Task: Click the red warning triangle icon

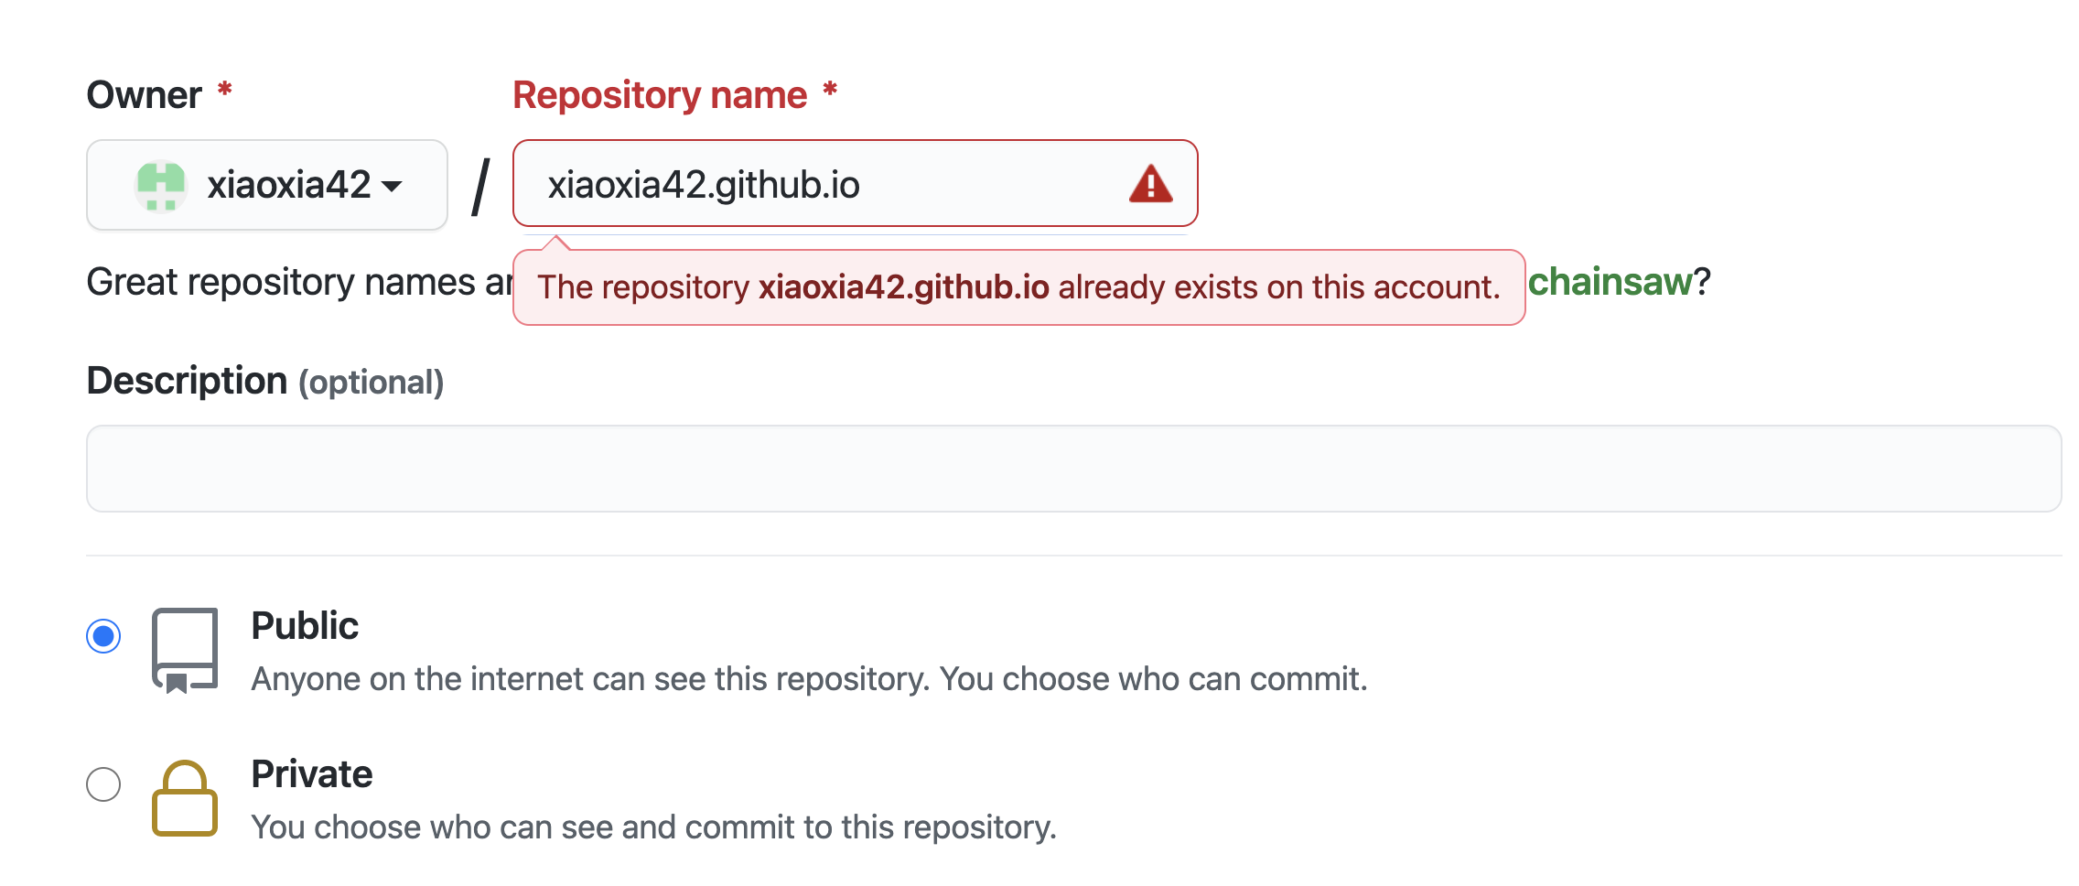Action: click(1150, 184)
